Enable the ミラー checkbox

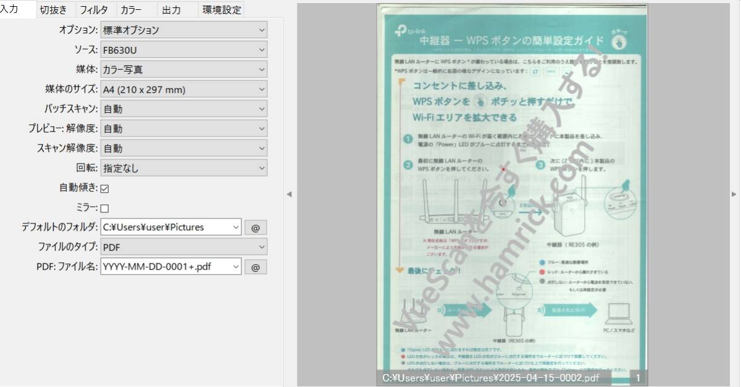(x=104, y=208)
